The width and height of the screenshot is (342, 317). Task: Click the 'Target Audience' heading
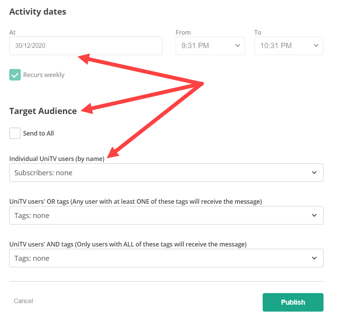click(x=43, y=111)
